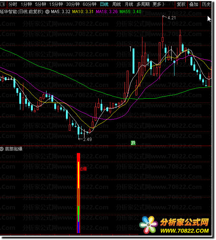Select the 日线 daily chart tab
Screen dimensions: 216x240
pyautogui.click(x=104, y=4)
